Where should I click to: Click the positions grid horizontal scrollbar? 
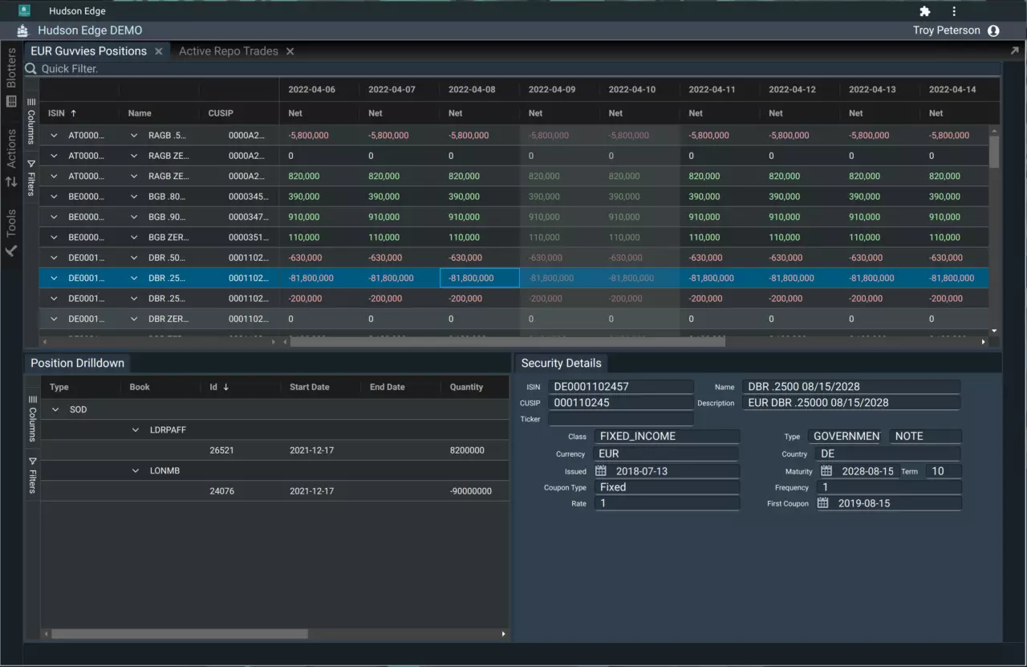[507, 342]
